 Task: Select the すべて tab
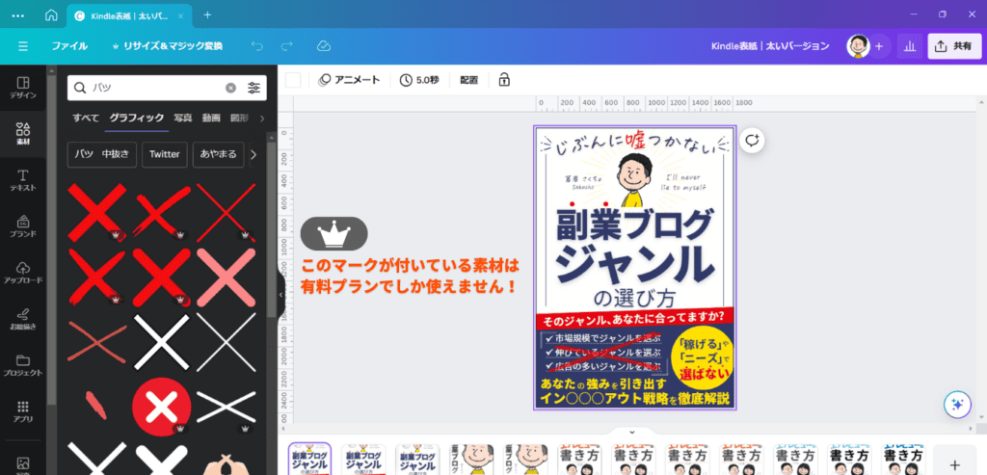tap(85, 118)
